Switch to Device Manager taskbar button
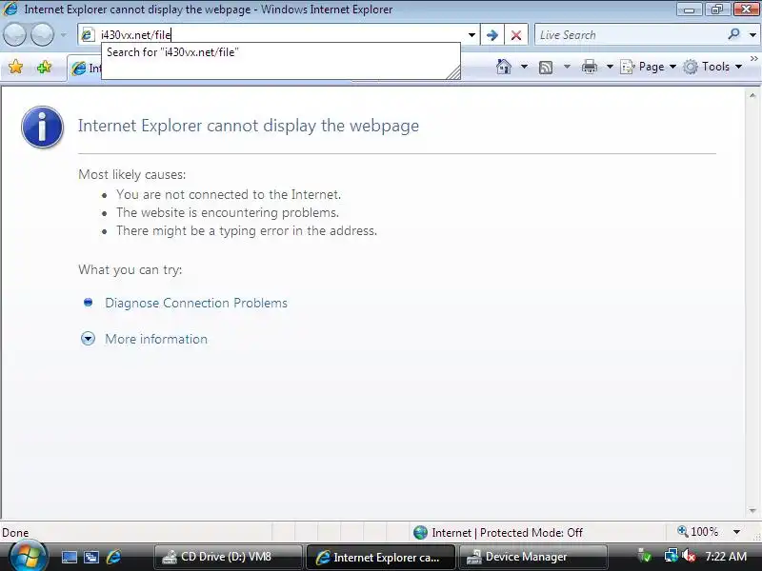The image size is (762, 571). point(532,557)
